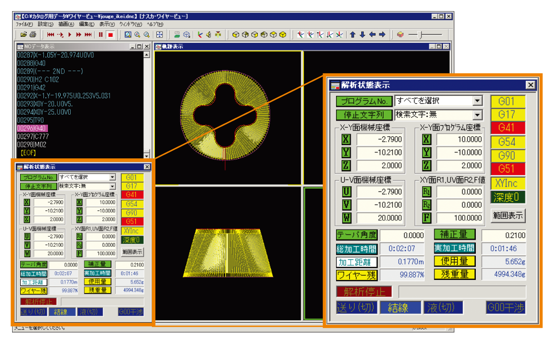Toggle 液(切) in the enlarged analysis panel

point(443,308)
